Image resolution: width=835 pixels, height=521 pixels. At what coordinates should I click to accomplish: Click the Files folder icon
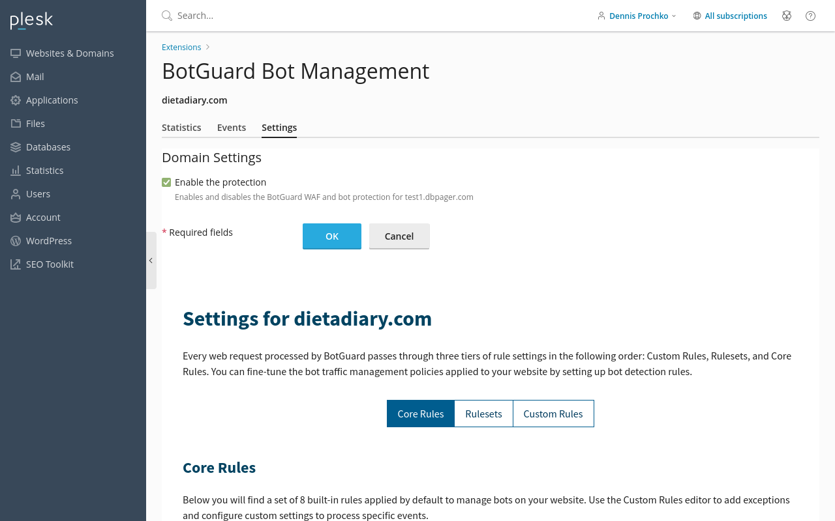(16, 124)
